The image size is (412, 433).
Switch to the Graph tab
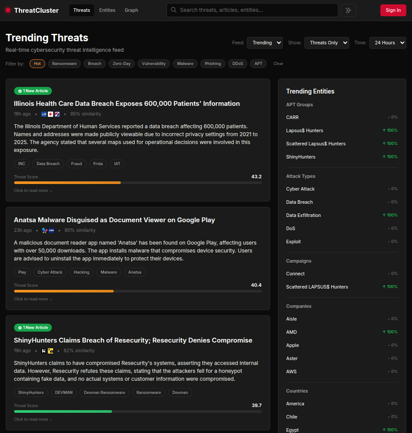click(131, 10)
